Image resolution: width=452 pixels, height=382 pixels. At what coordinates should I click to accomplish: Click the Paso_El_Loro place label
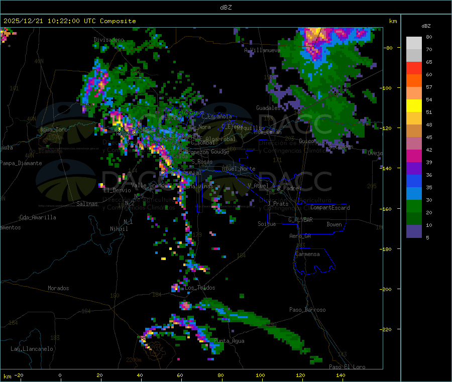click(x=347, y=367)
